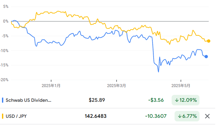This screenshot has width=224, height=125.
Task: Click the -$3.56 change amount
Action: [156, 100]
